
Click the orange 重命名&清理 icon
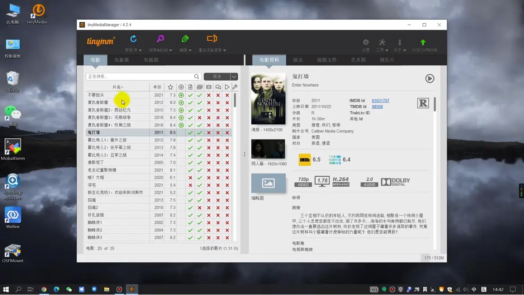[x=212, y=39]
